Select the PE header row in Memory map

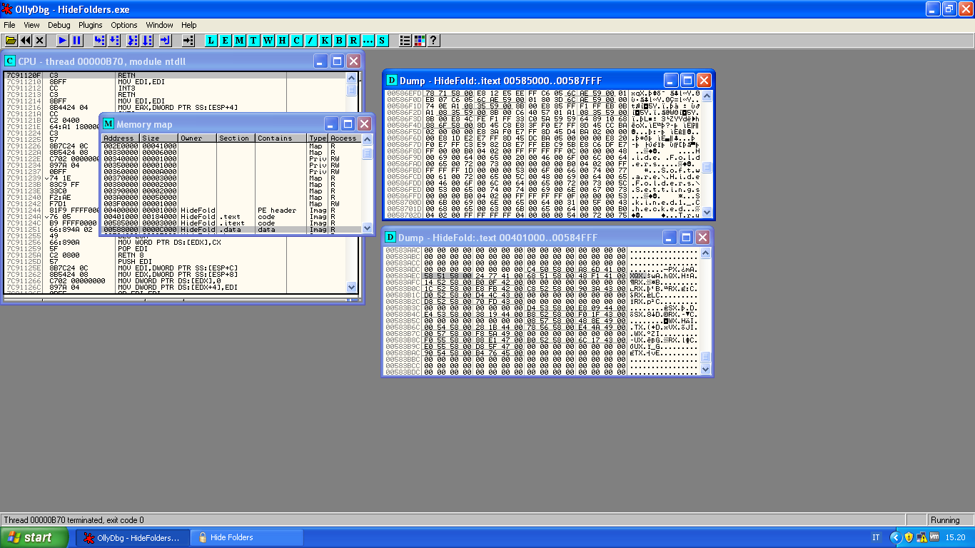[x=231, y=210]
